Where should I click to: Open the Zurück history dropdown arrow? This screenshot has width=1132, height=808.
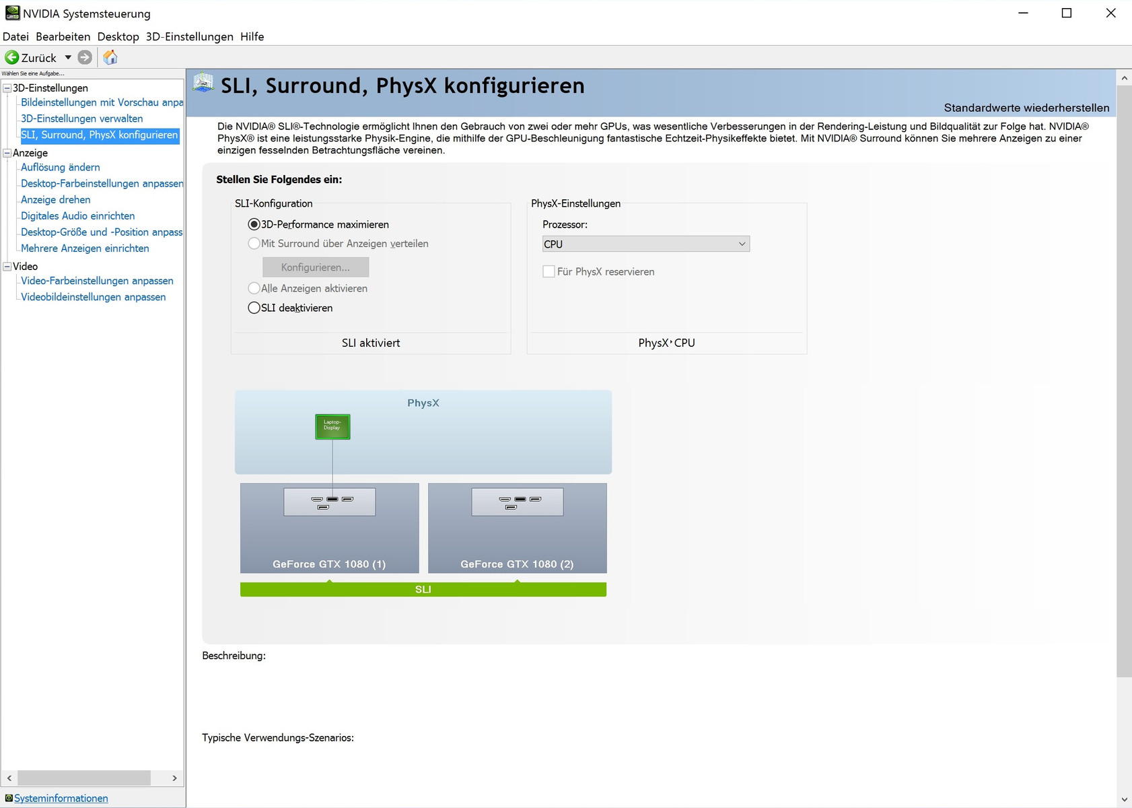tap(68, 57)
